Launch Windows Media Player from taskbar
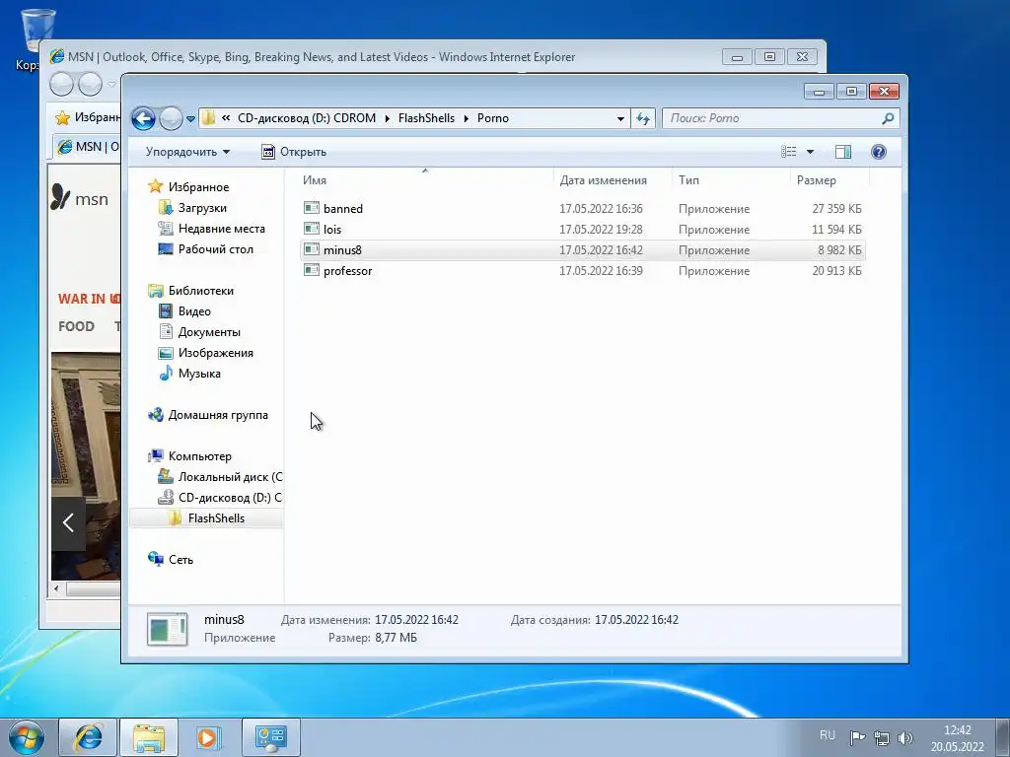1010x757 pixels. coord(208,737)
